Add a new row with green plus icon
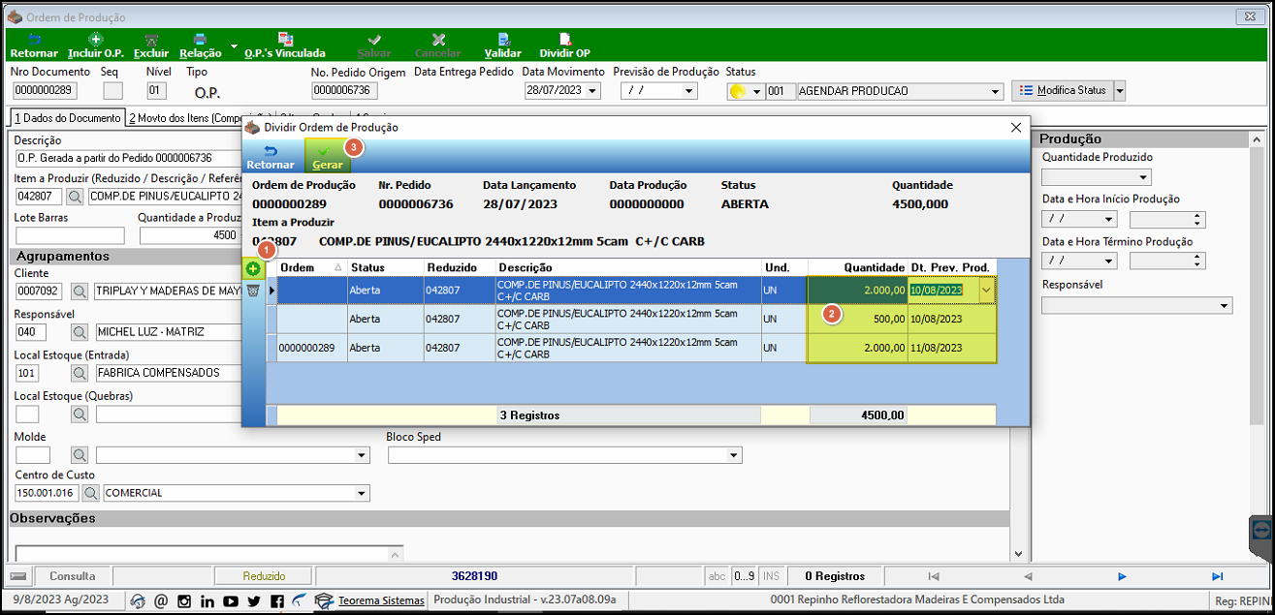1275x615 pixels. pos(253,268)
